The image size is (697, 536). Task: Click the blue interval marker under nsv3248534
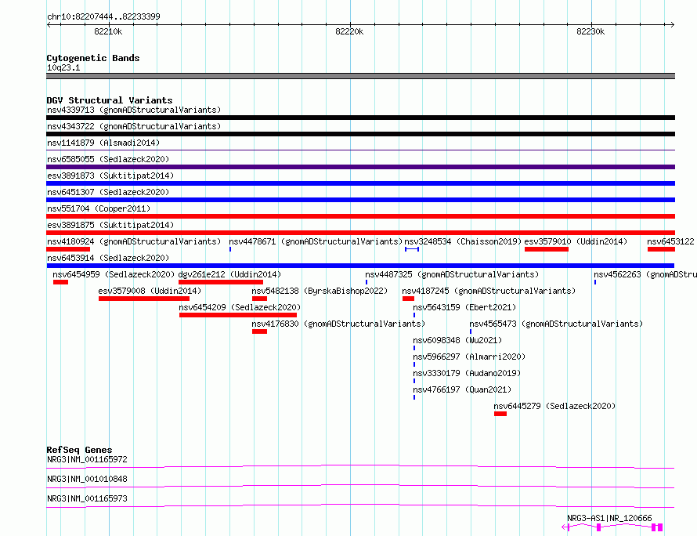412,249
